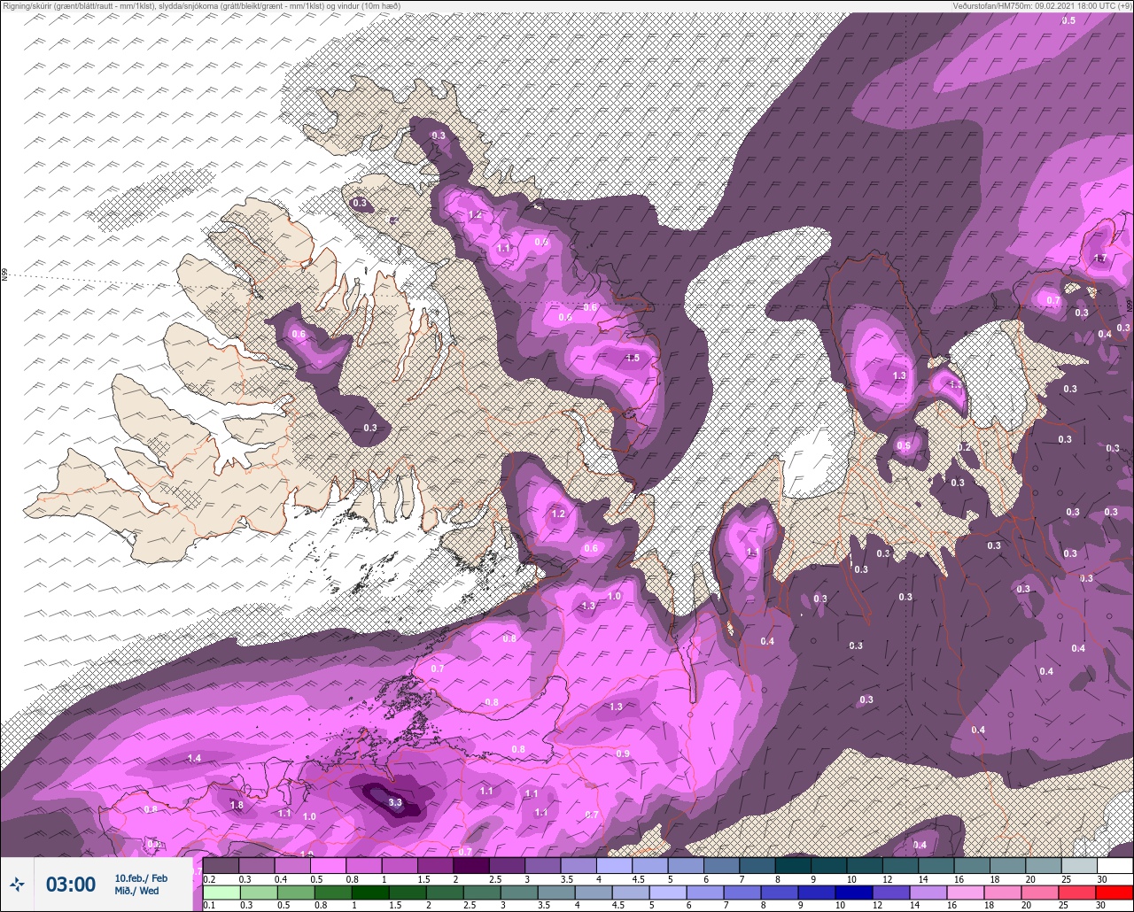This screenshot has width=1134, height=912.
Task: Select the light green lower legend swatch for 0.1
Action: point(221,893)
